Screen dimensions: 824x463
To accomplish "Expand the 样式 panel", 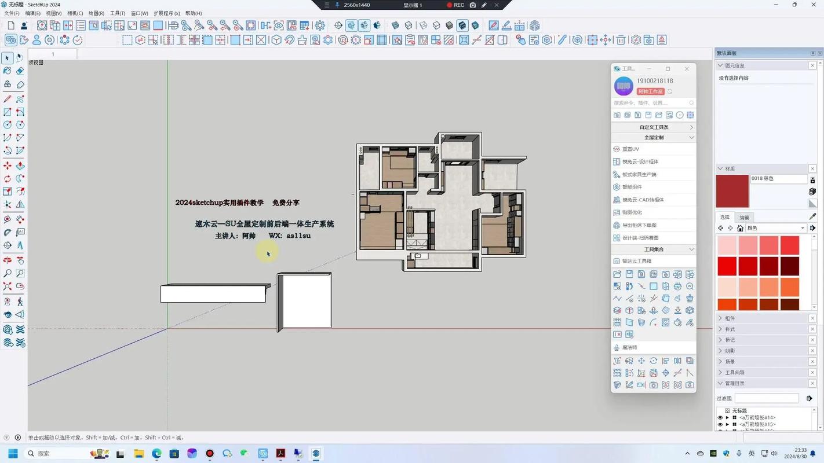I will pos(720,329).
